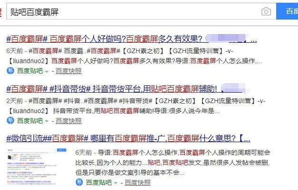Open 百度贴吧 source link of 抖音带货 result
The image size is (298, 190).
point(30,121)
